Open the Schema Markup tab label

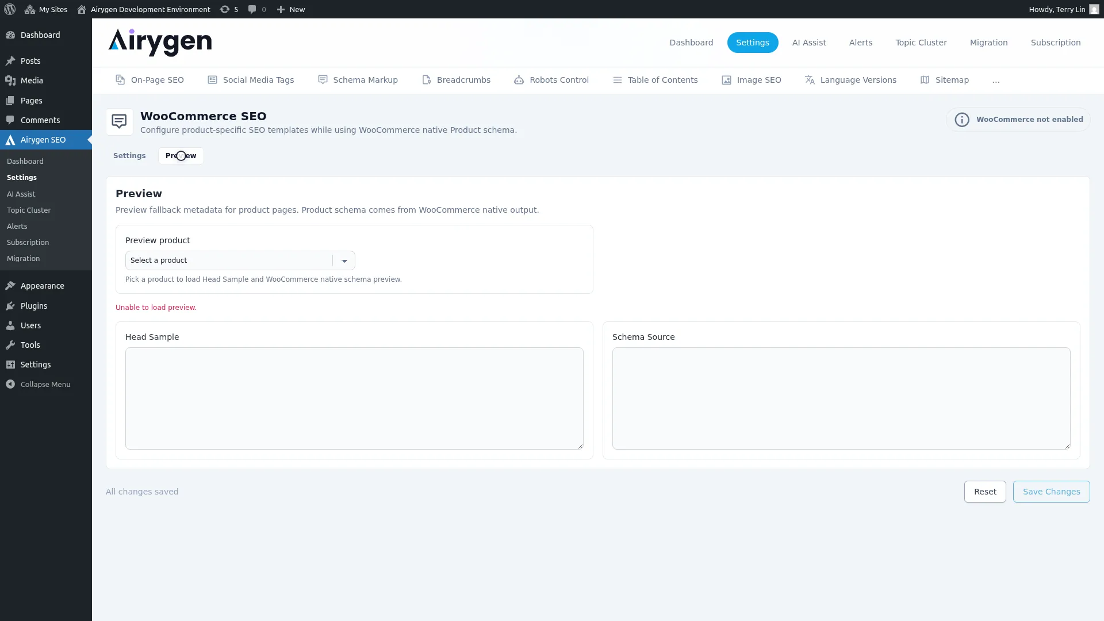pyautogui.click(x=366, y=80)
